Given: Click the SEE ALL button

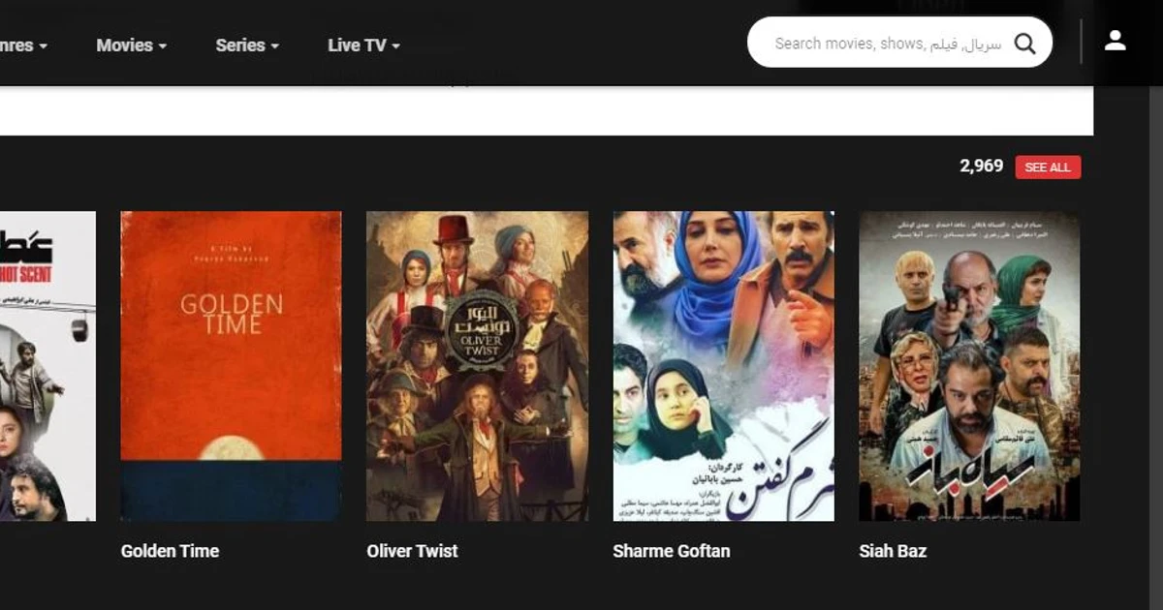Looking at the screenshot, I should click(1047, 167).
